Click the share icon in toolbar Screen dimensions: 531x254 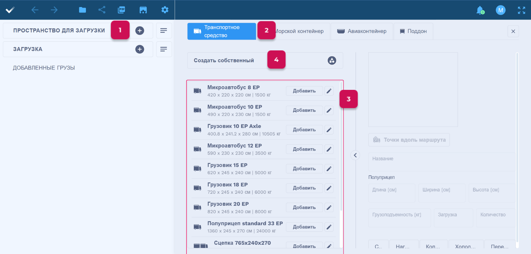click(x=102, y=10)
